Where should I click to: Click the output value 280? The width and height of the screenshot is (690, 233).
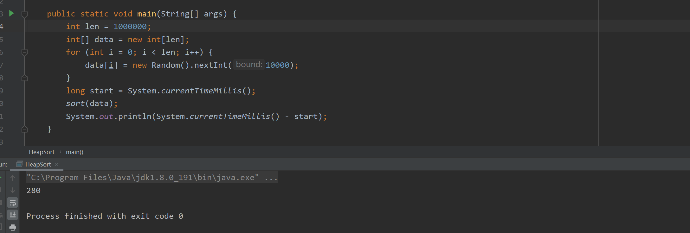coord(33,191)
